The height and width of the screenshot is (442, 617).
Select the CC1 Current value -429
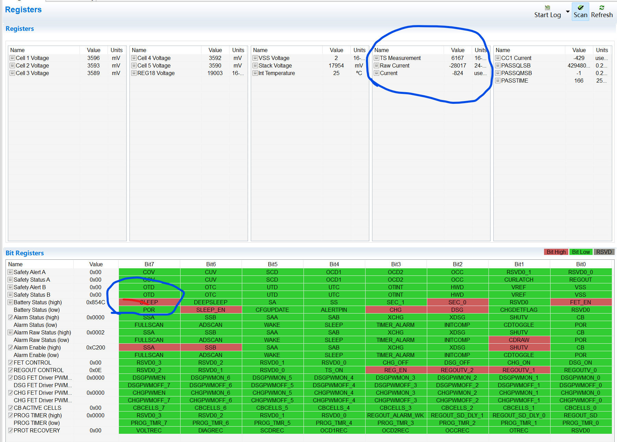tap(579, 58)
